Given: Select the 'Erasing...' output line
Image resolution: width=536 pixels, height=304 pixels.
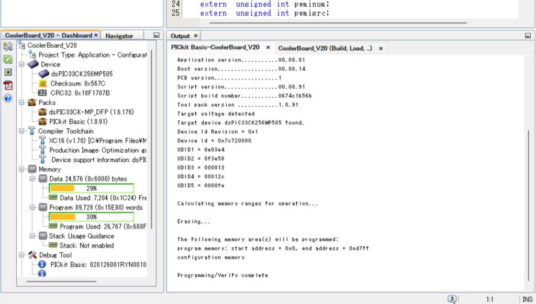Looking at the screenshot, I should [x=194, y=222].
